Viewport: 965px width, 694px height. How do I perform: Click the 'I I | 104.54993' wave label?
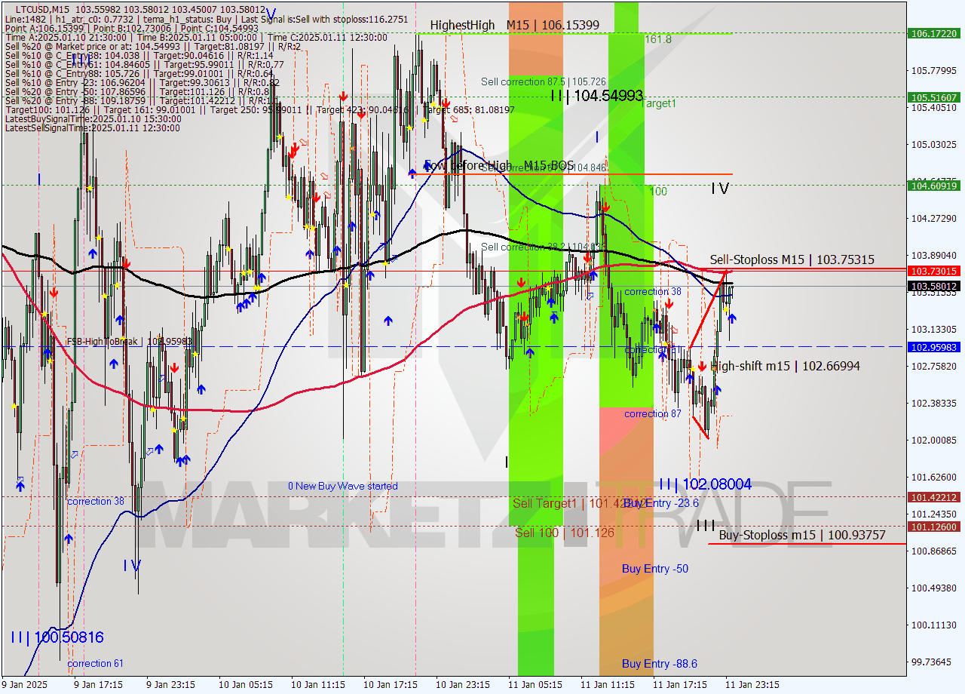click(x=596, y=95)
